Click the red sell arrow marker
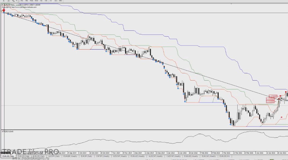Viewport: 288px width, 160px height. click(x=3, y=10)
